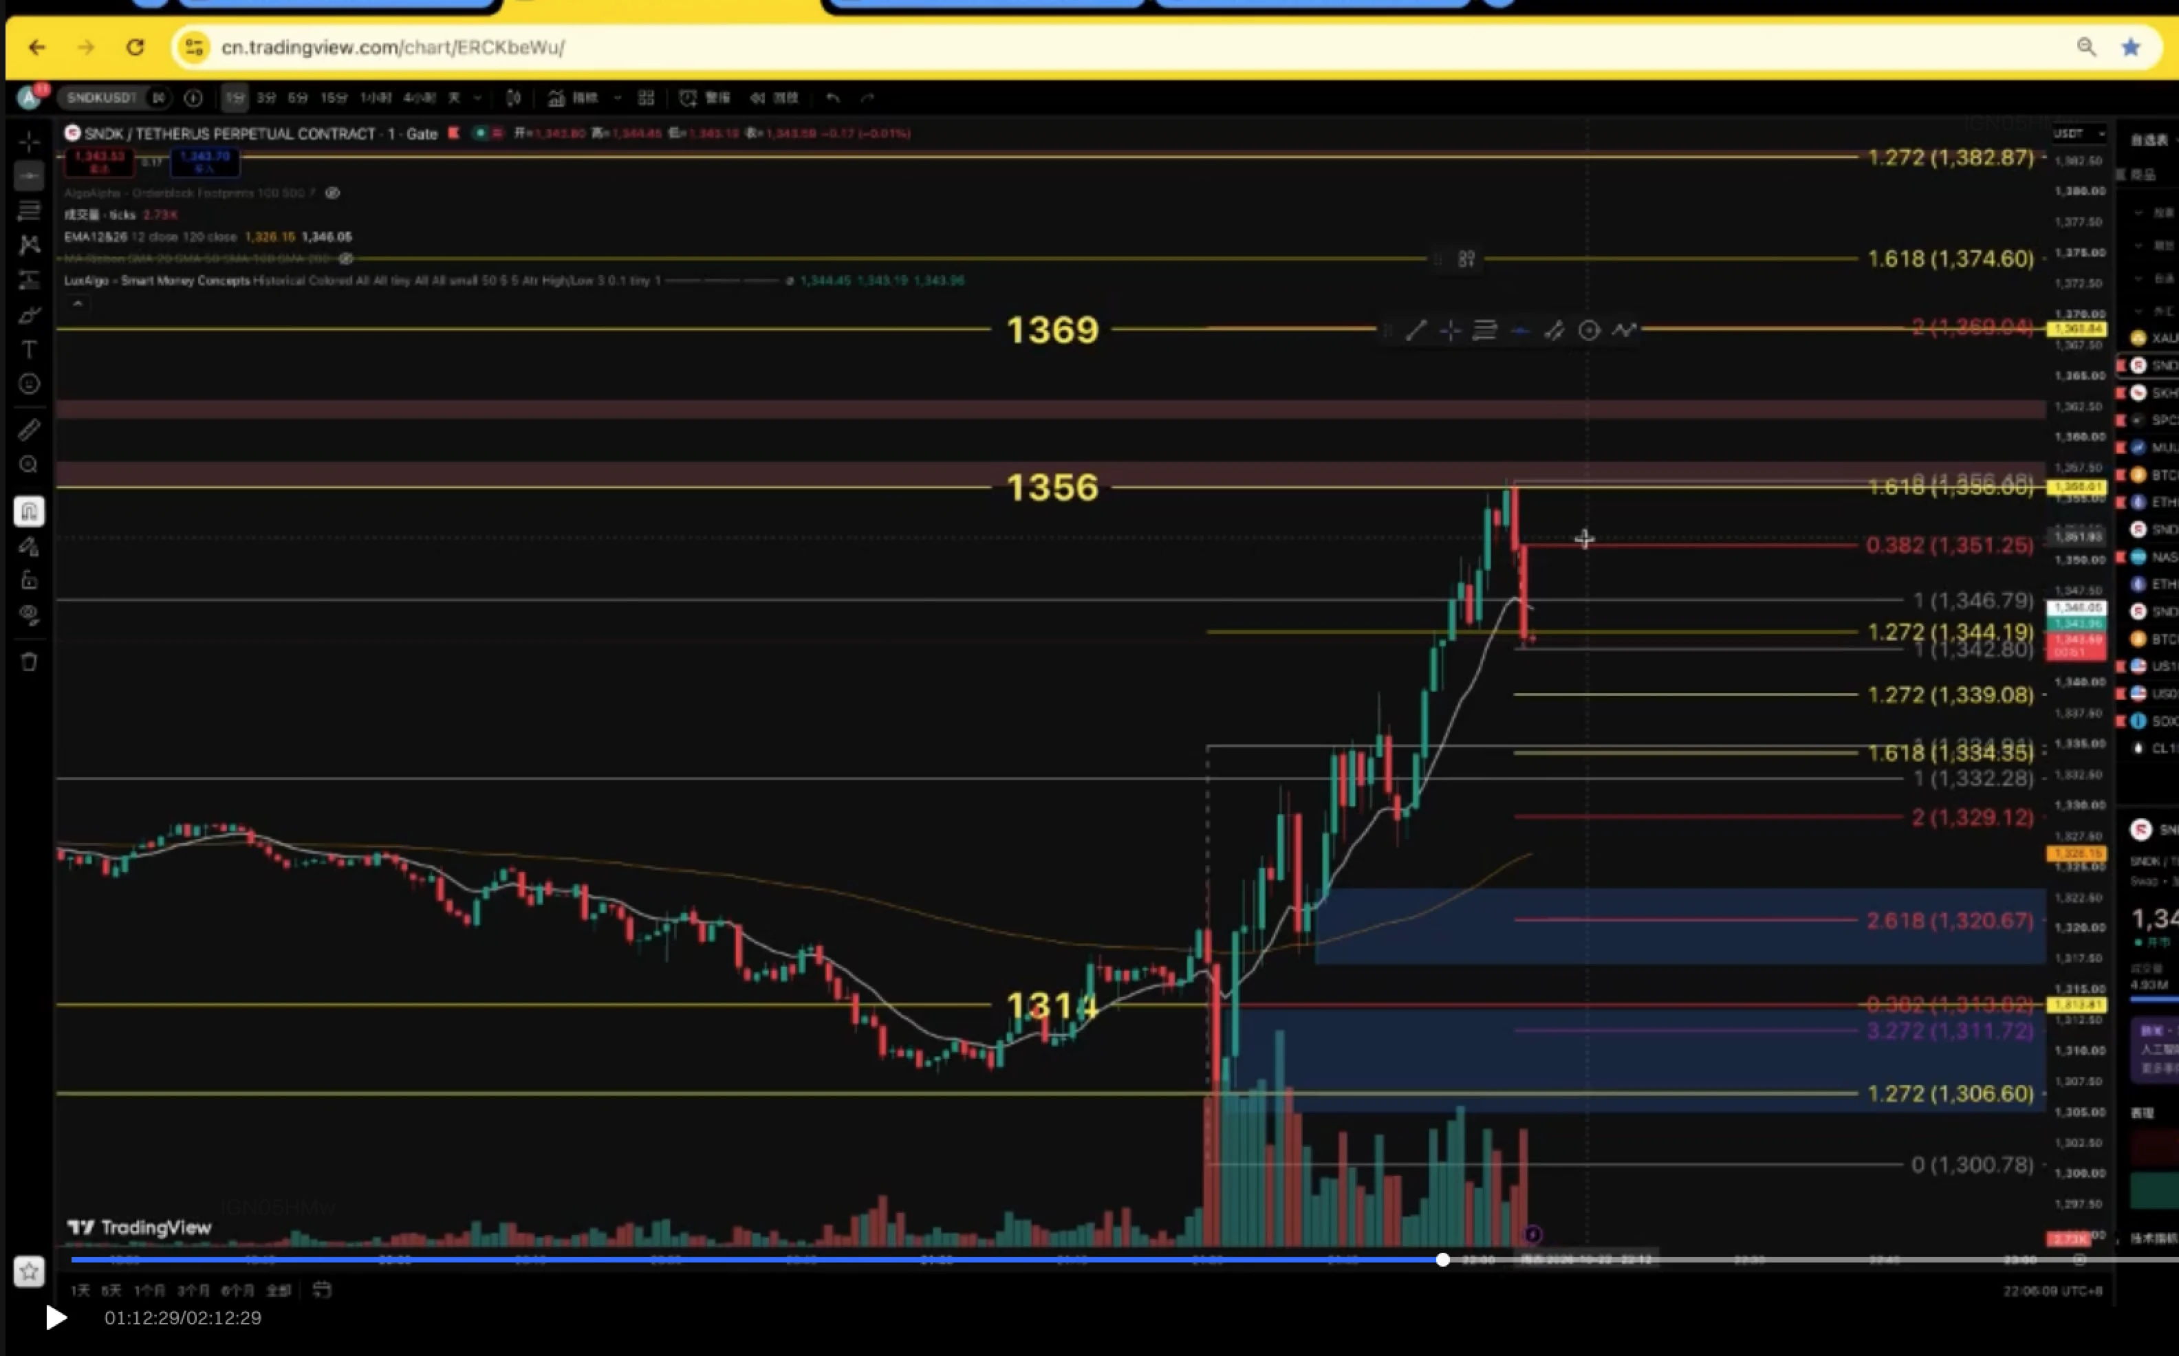This screenshot has height=1356, width=2179.
Task: Open the candlestick chart style picker
Action: 513,98
